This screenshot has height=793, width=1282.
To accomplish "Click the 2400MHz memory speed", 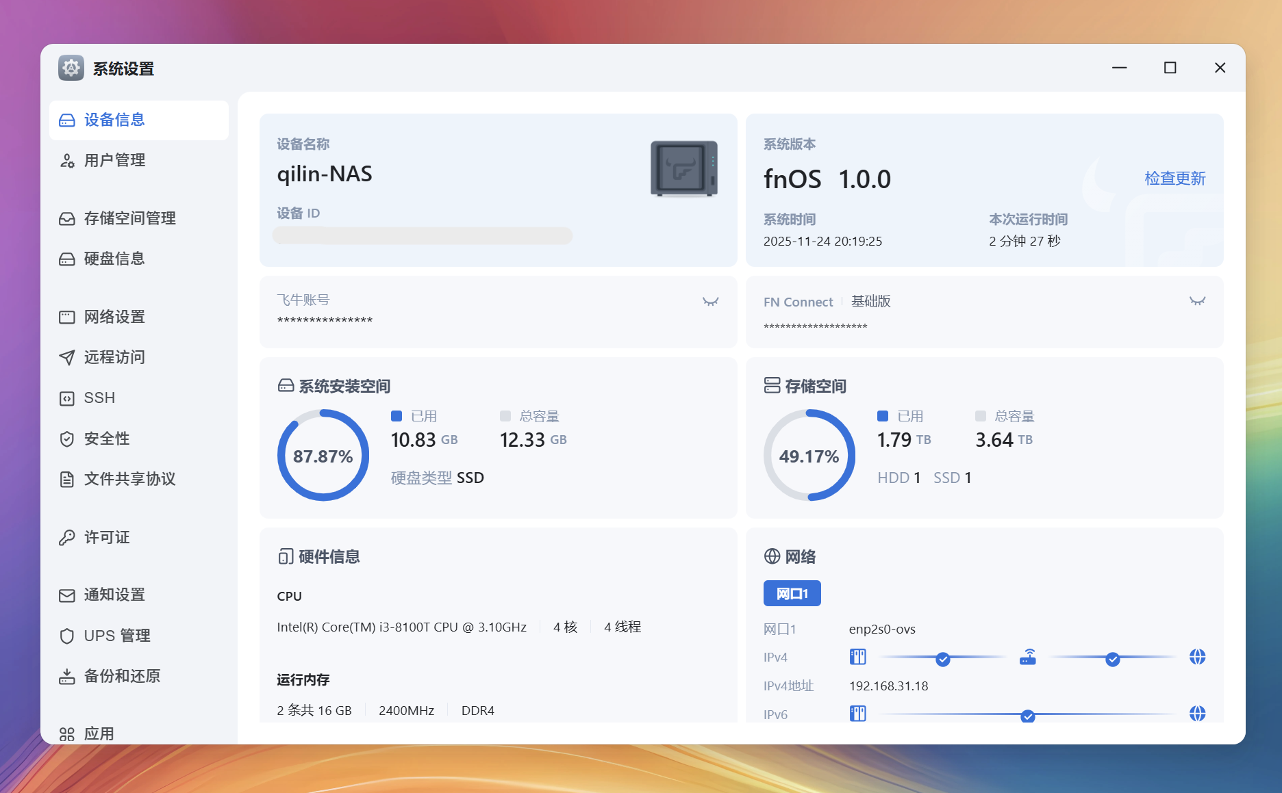I will pos(407,711).
